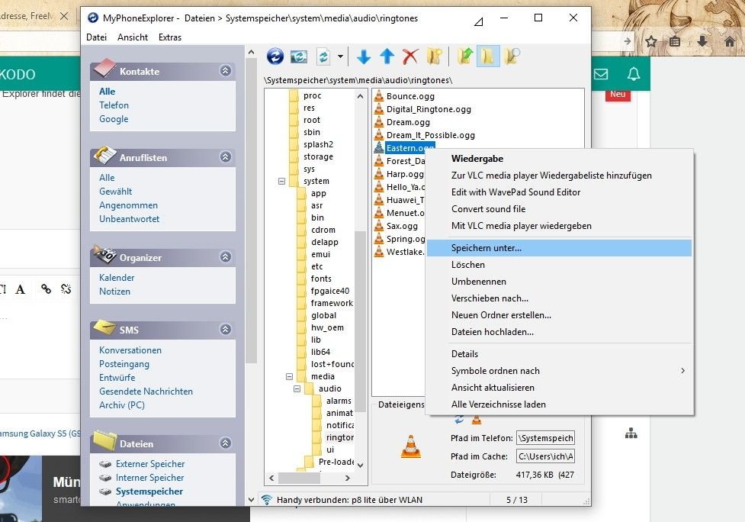The width and height of the screenshot is (745, 522).
Task: Open the dropdown arrow beside the sync icon
Action: click(340, 56)
